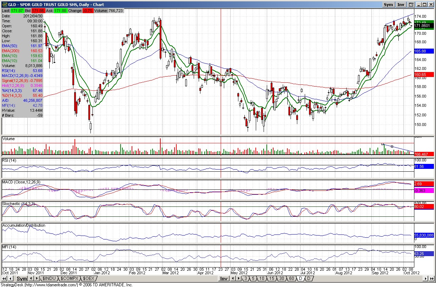Maximize the GLD chart window
This screenshot has height=287, width=436.
(x=425, y=5)
